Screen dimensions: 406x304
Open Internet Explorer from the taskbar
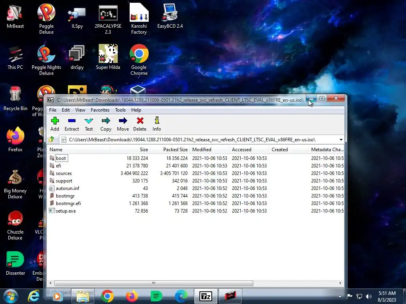click(x=34, y=296)
